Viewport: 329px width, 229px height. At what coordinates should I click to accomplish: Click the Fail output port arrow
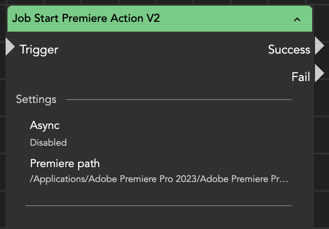(319, 74)
